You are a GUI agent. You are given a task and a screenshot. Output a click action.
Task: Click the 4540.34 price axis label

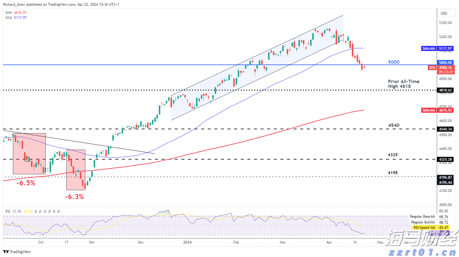(445, 129)
